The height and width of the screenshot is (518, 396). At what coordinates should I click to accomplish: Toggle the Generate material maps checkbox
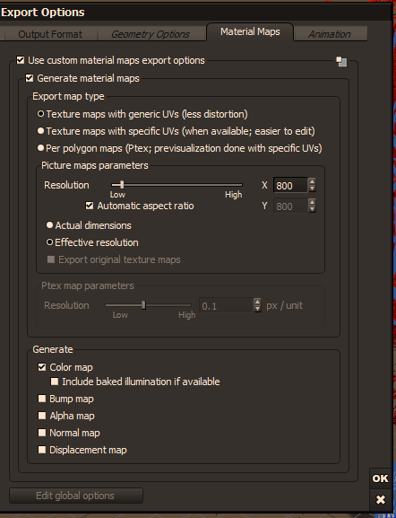(x=30, y=78)
